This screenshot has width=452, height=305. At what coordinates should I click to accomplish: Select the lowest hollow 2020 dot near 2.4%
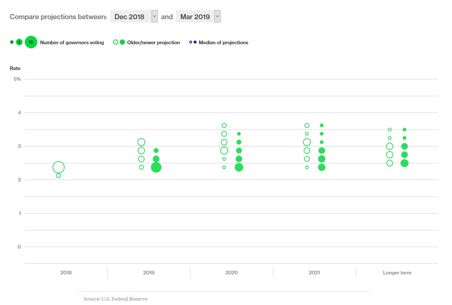(224, 167)
